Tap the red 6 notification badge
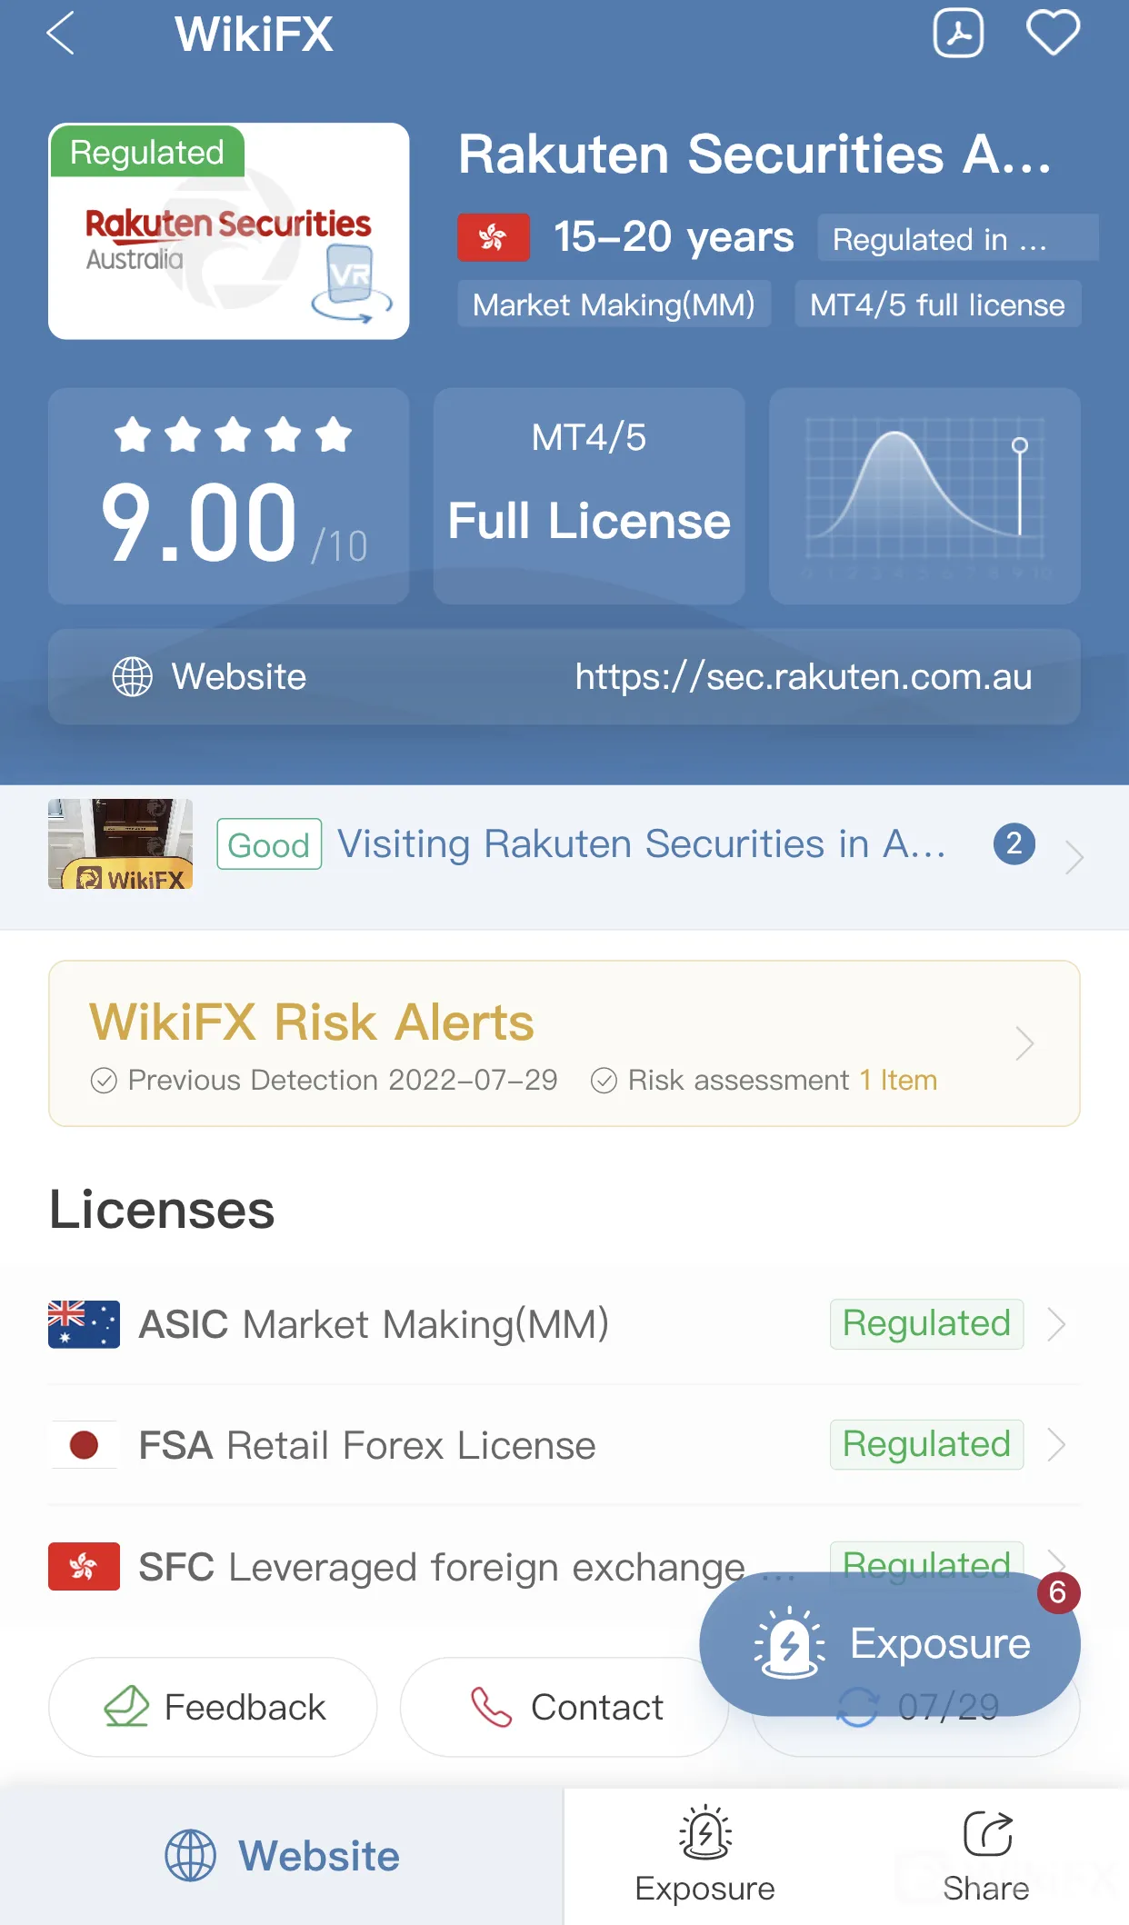 click(1058, 1592)
